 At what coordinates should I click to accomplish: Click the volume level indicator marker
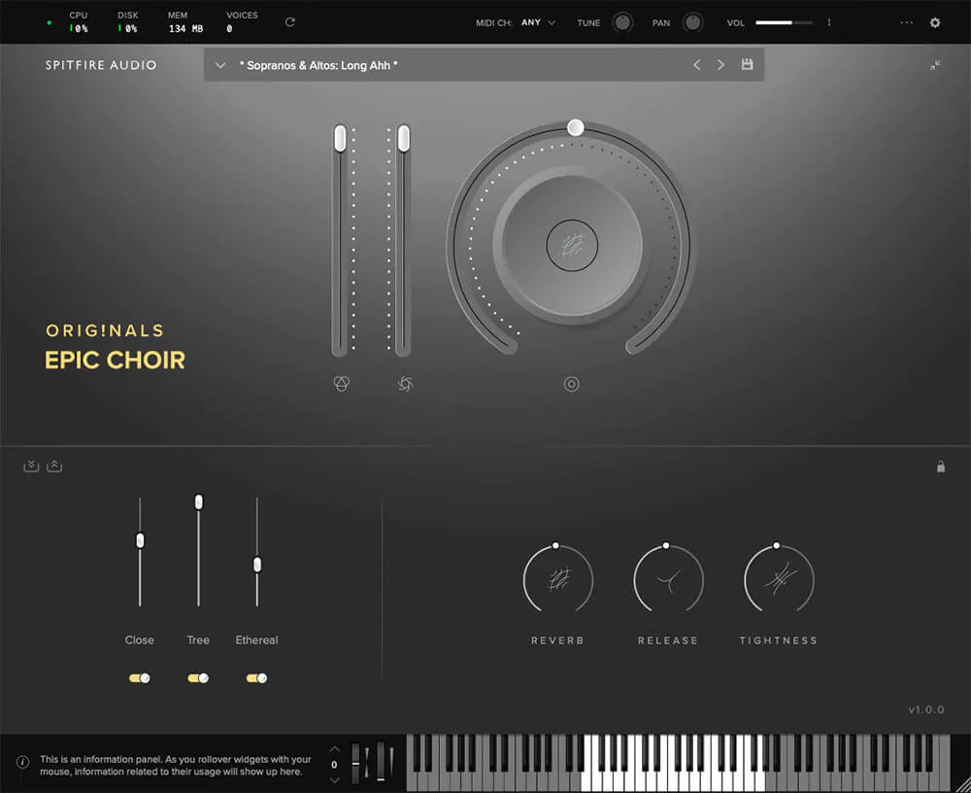(828, 22)
